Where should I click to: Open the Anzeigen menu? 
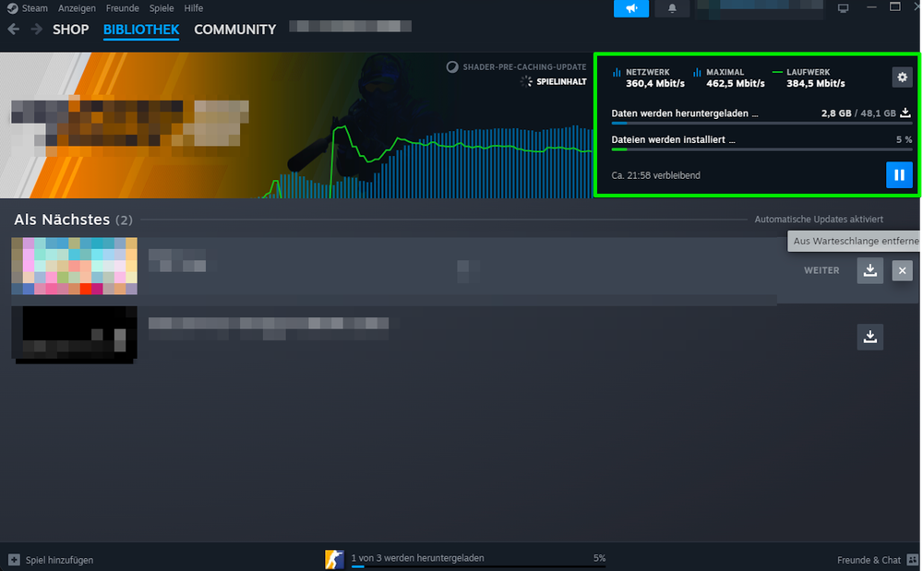pos(77,8)
